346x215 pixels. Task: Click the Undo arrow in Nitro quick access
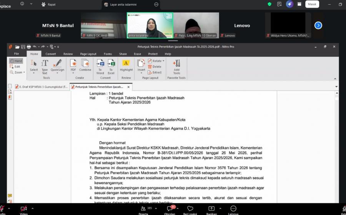coord(35,47)
